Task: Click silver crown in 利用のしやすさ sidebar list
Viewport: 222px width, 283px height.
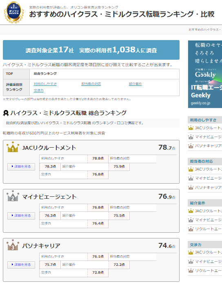Action: tap(191, 137)
